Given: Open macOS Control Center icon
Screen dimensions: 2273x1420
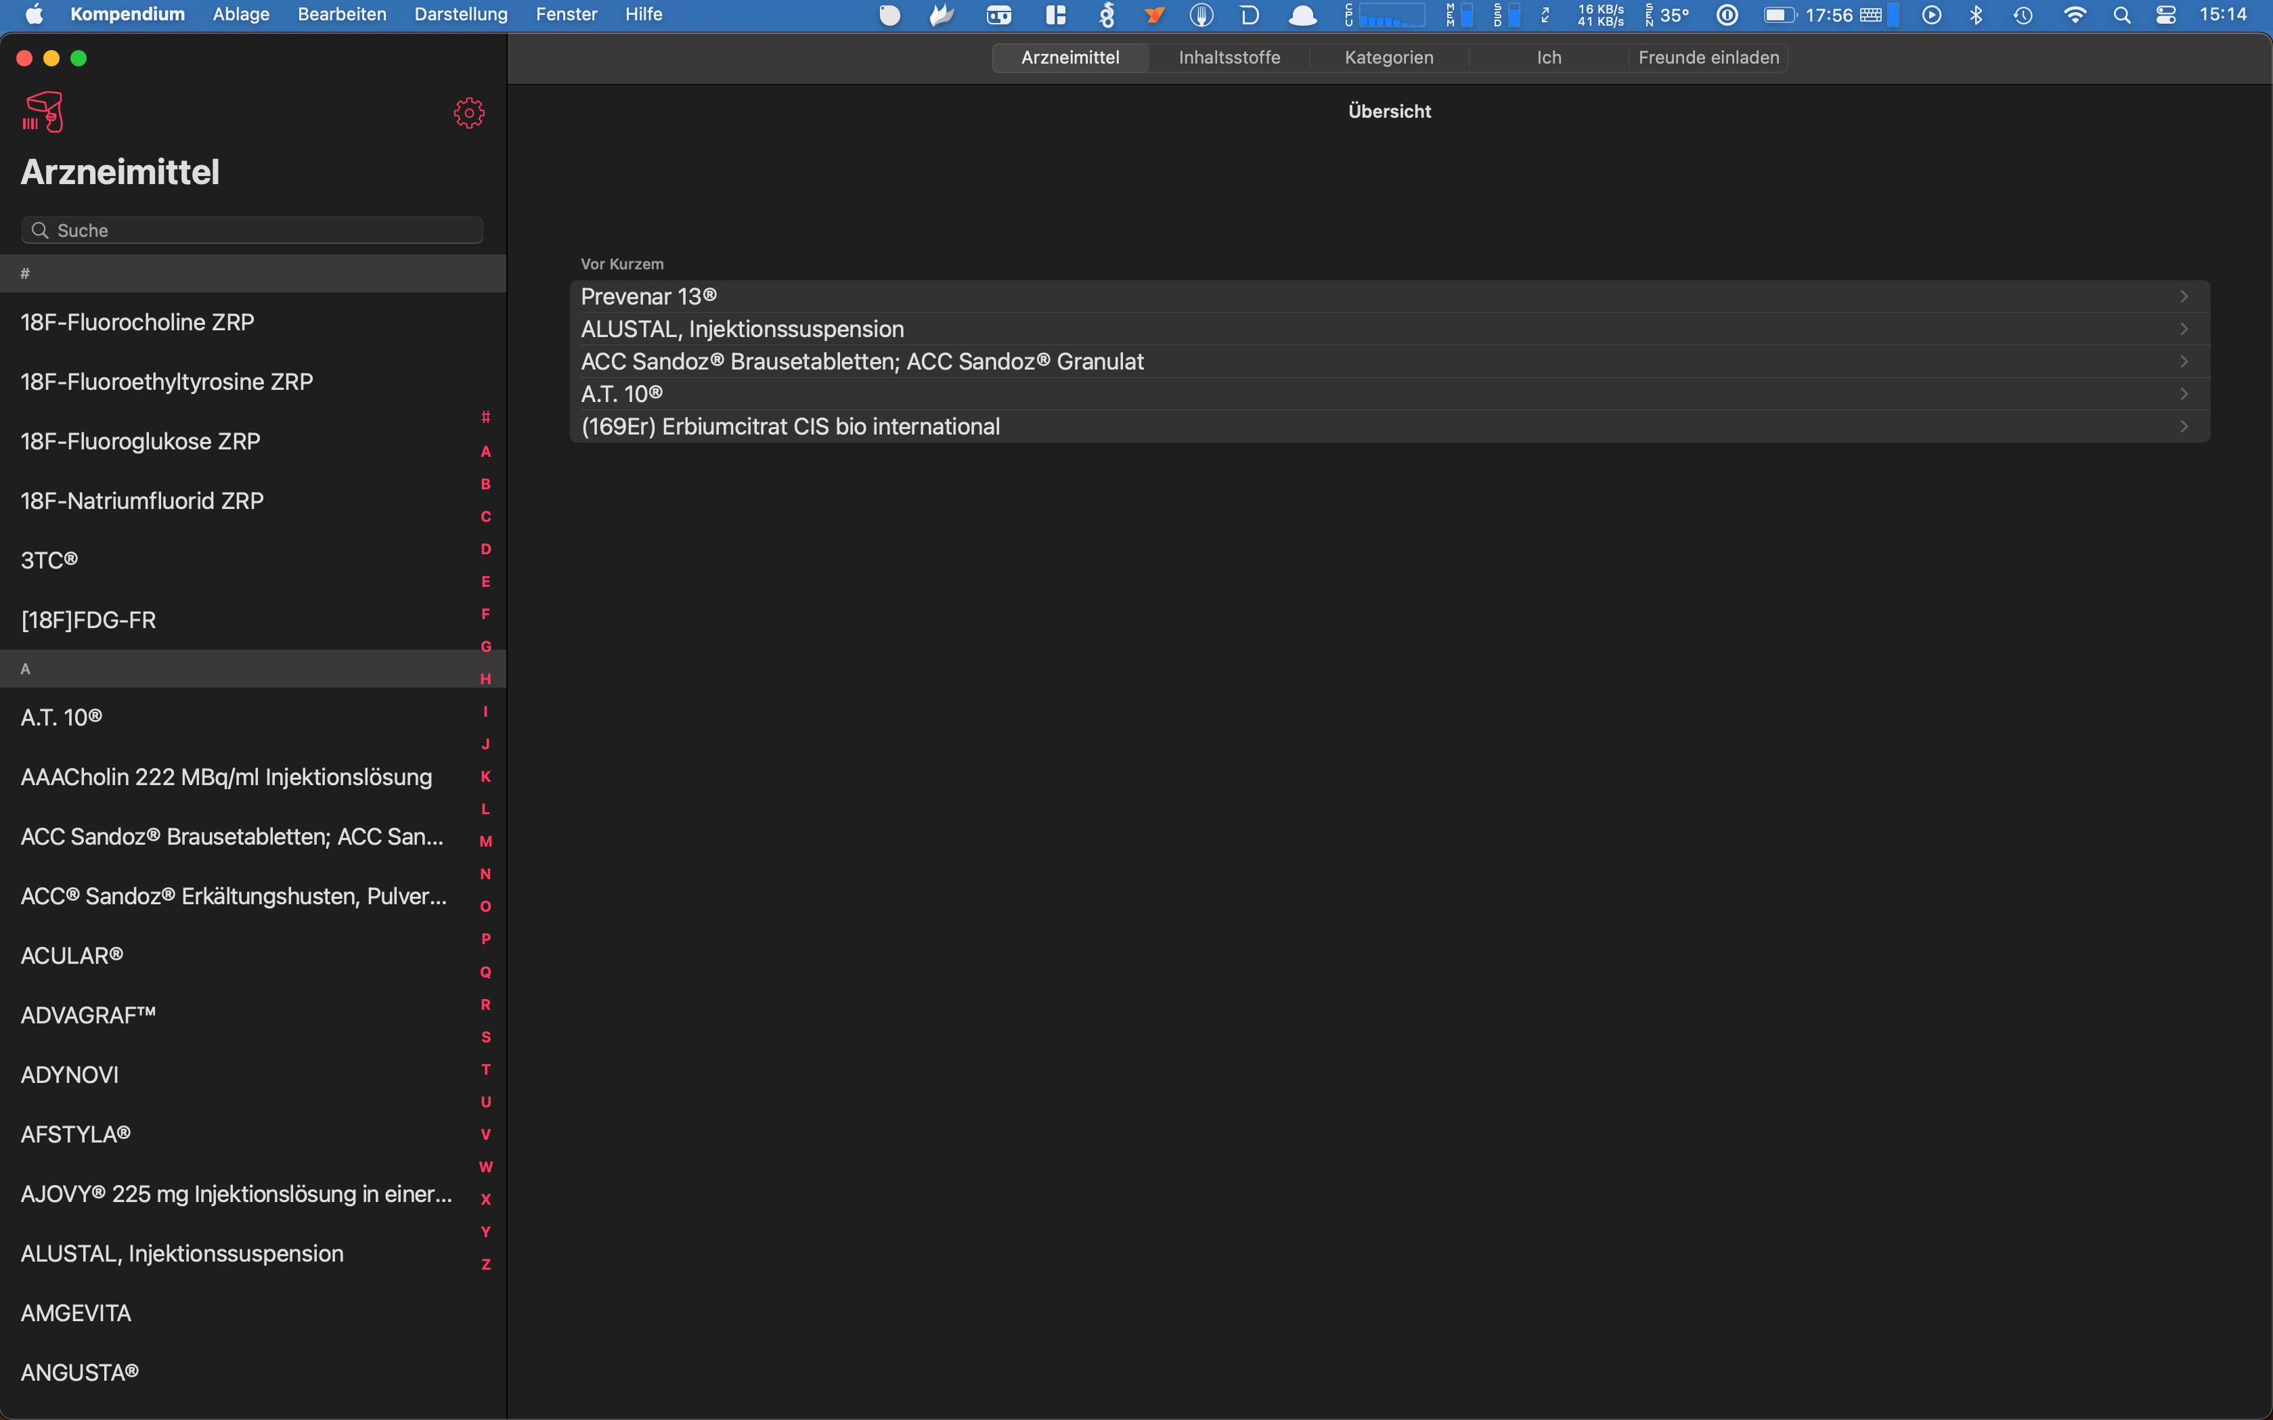Looking at the screenshot, I should (x=2166, y=15).
